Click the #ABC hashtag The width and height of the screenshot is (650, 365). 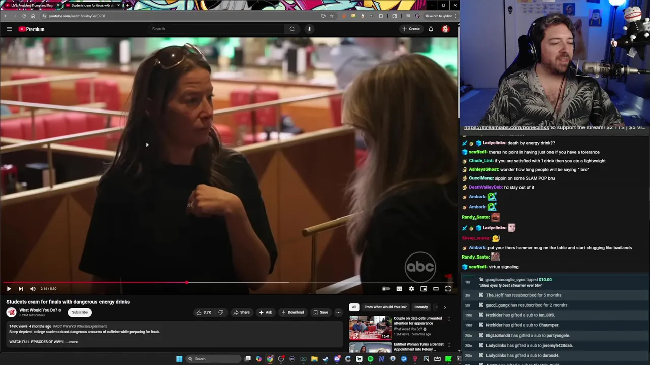point(57,326)
